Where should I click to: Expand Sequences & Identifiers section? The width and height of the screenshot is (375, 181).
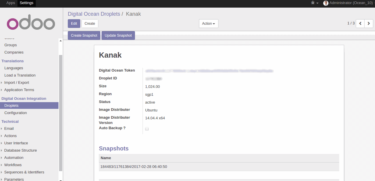click(24, 172)
